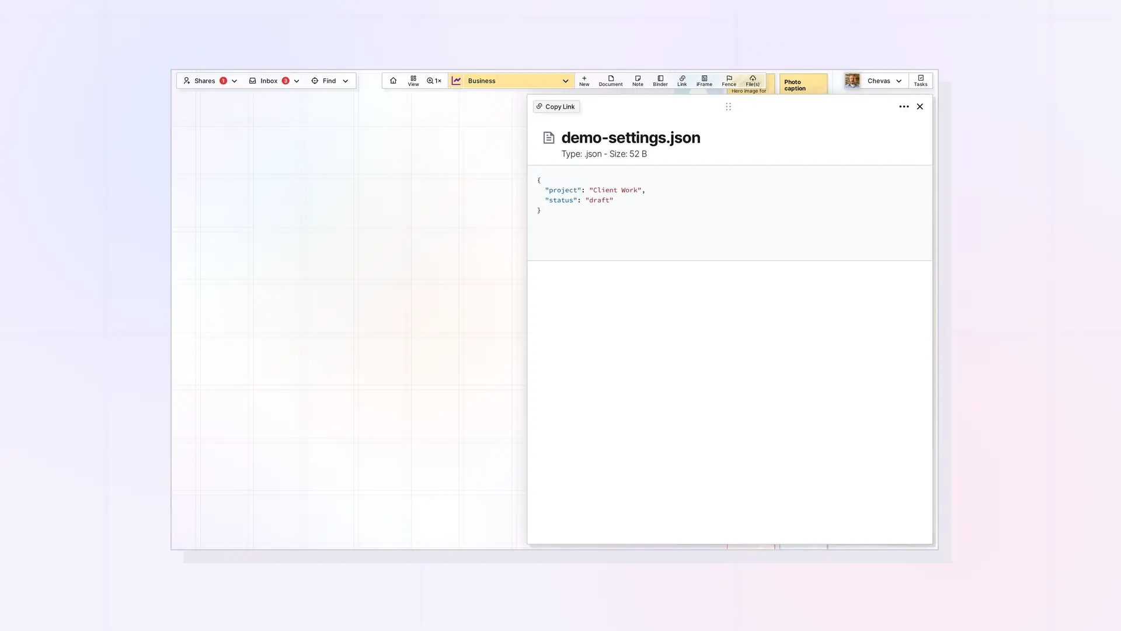Add a new Fence
The image size is (1121, 631).
[x=729, y=81]
